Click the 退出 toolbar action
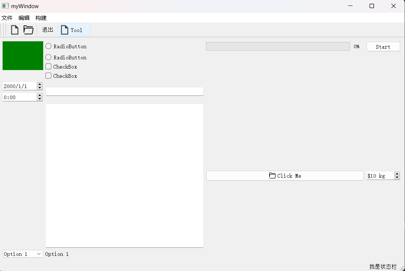Viewport: 405px width, 271px height. 48,30
